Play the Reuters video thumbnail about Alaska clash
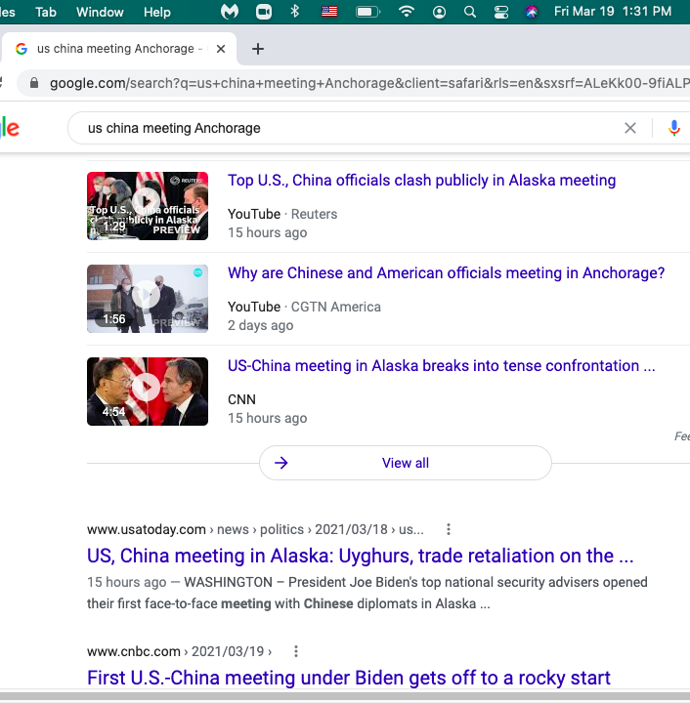This screenshot has width=690, height=703. tap(148, 206)
